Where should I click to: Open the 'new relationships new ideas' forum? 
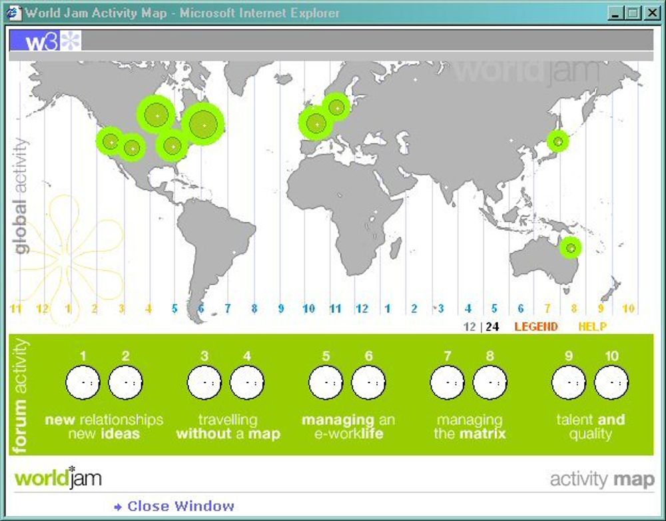(104, 426)
